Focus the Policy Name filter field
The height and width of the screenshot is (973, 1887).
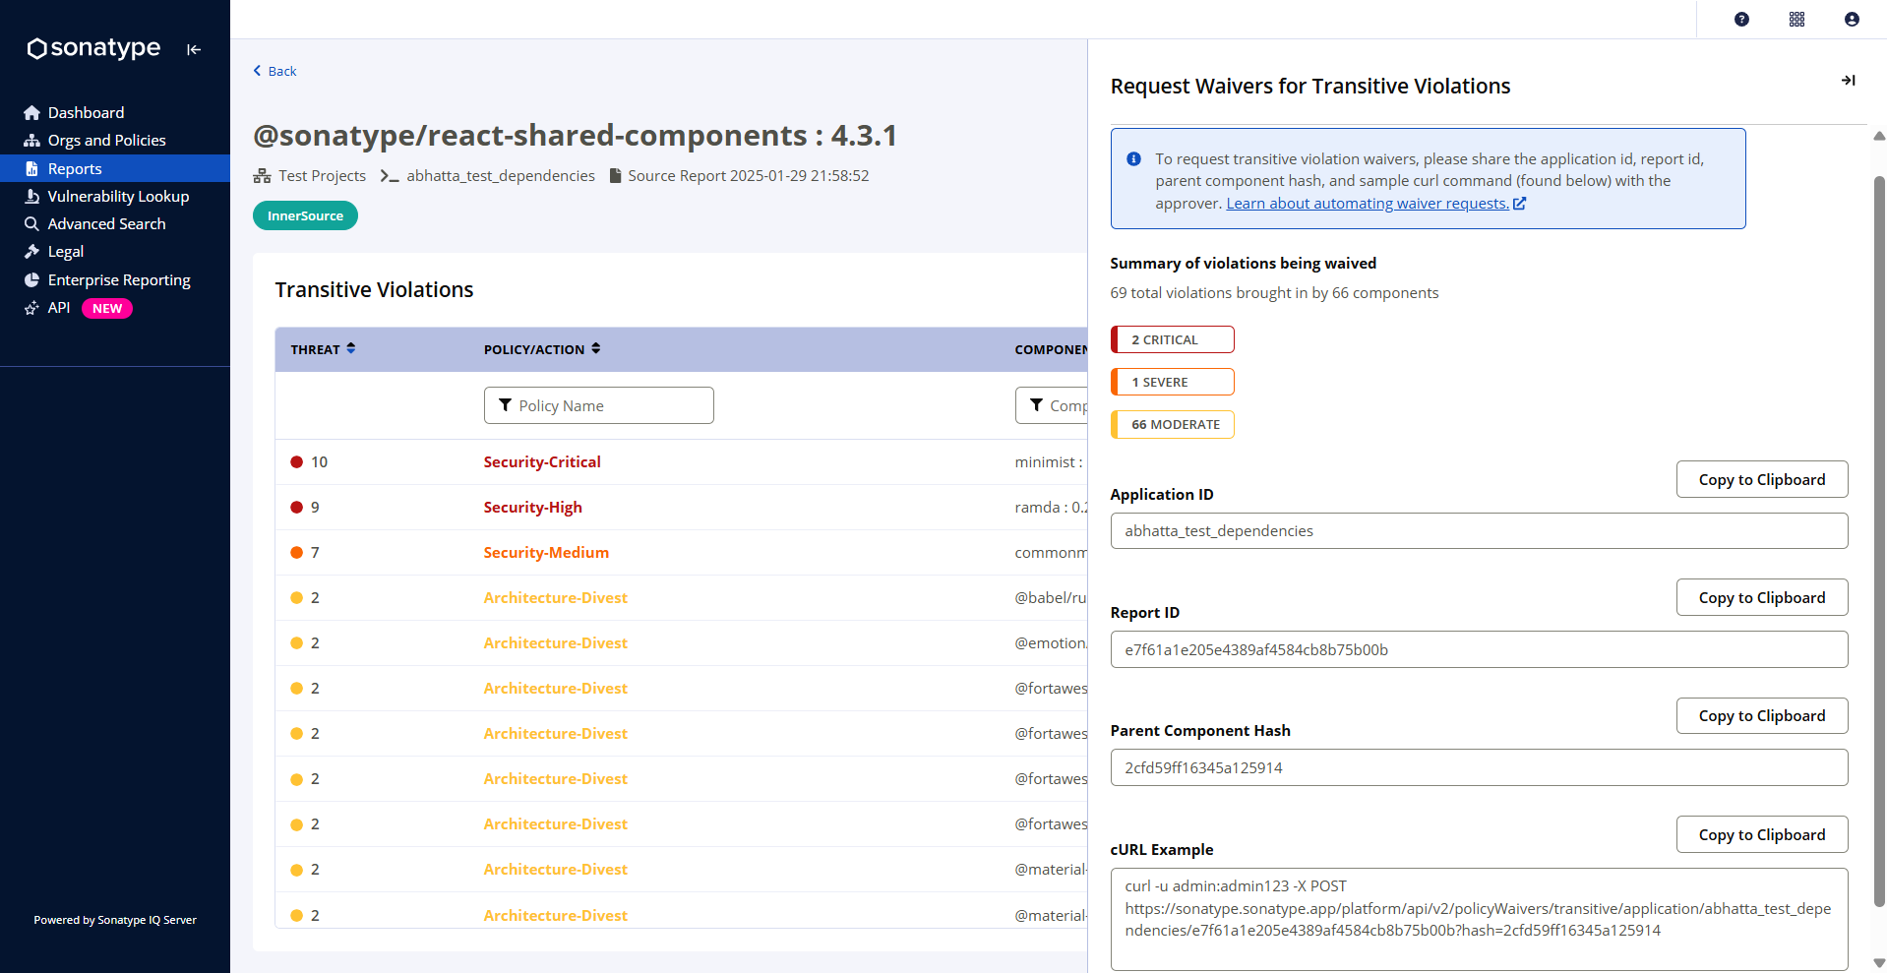click(x=598, y=405)
